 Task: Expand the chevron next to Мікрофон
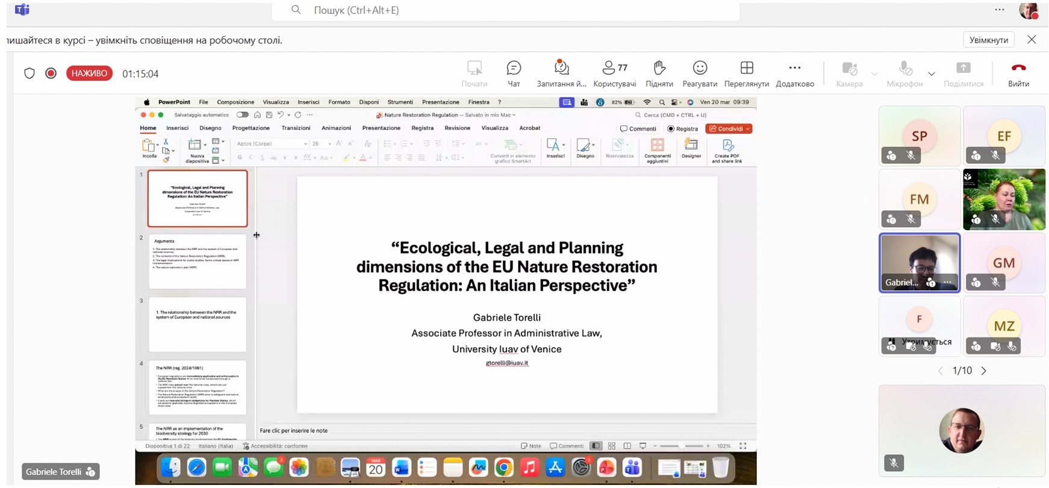click(x=932, y=74)
